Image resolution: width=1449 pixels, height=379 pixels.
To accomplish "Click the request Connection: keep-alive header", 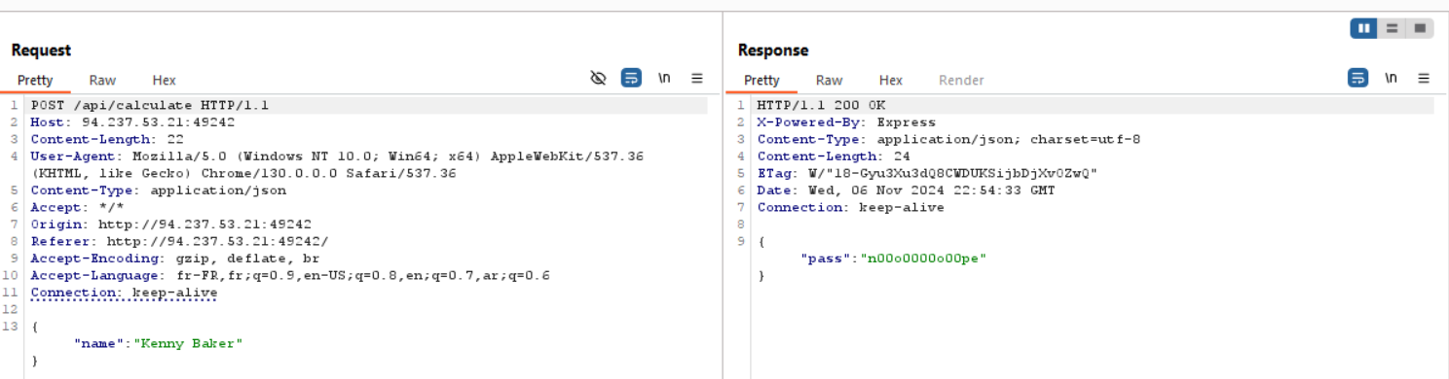I will [124, 293].
